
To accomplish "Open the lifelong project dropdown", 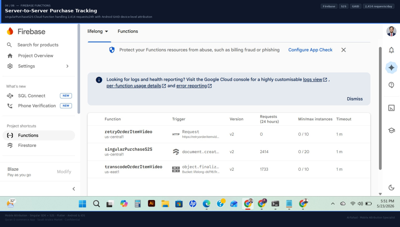I will tap(98, 31).
